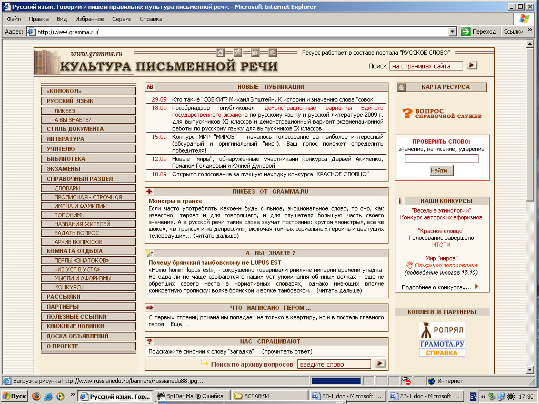Switch to ВСТАВКИ folder taskbar button
Viewport: 539px width, 404px height.
point(270,396)
